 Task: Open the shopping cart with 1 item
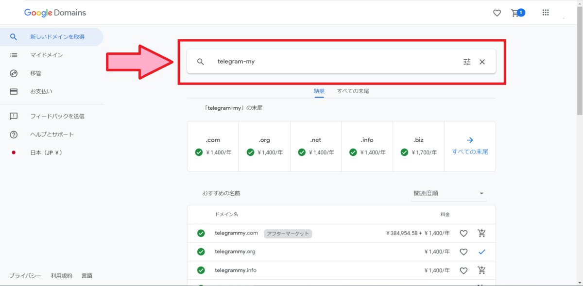click(x=517, y=13)
